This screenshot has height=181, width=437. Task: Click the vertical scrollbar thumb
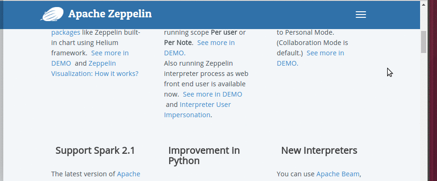pyautogui.click(x=423, y=42)
